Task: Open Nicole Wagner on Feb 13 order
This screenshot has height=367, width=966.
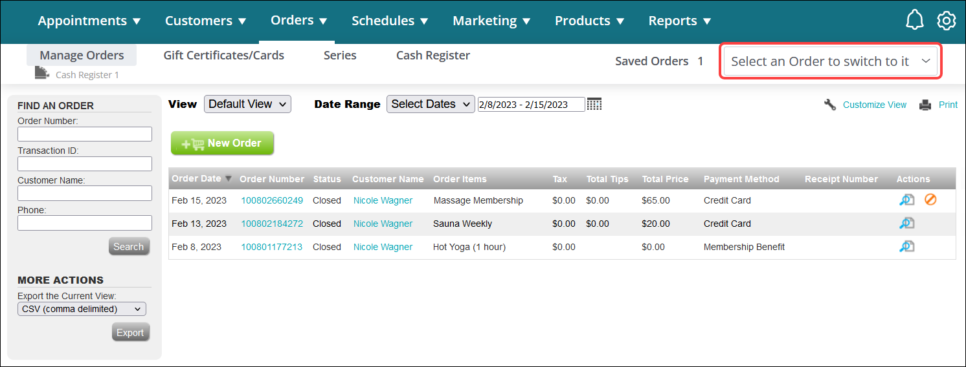Action: coord(383,224)
